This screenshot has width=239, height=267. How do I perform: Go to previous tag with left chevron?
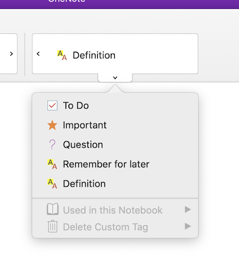pos(38,54)
